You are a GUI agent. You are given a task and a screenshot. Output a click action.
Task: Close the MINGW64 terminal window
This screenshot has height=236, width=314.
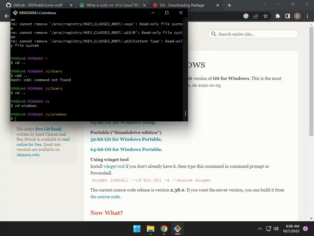coord(181,13)
